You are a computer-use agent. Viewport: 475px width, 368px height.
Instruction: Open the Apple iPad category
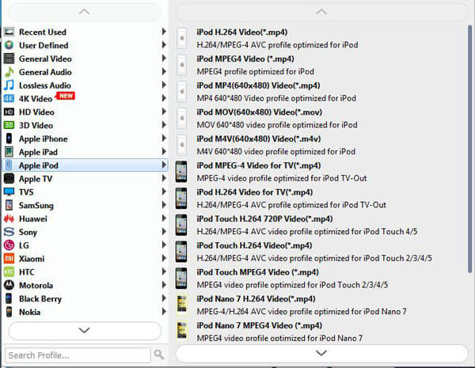click(x=85, y=152)
